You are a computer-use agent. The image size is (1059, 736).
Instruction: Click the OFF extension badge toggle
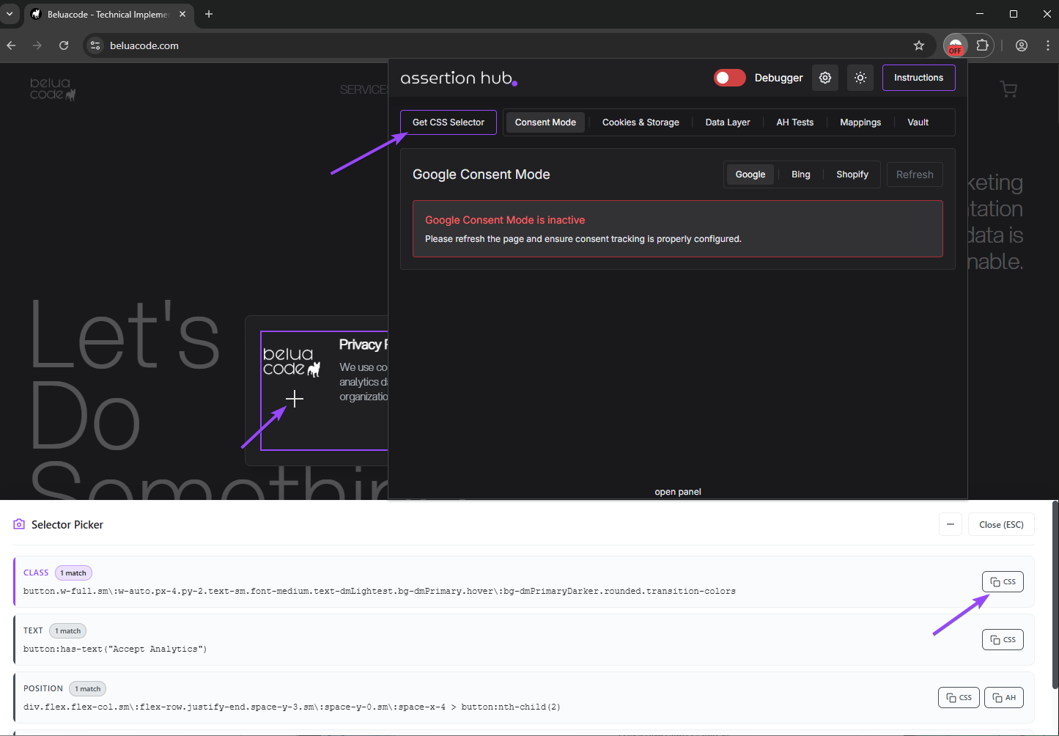955,45
